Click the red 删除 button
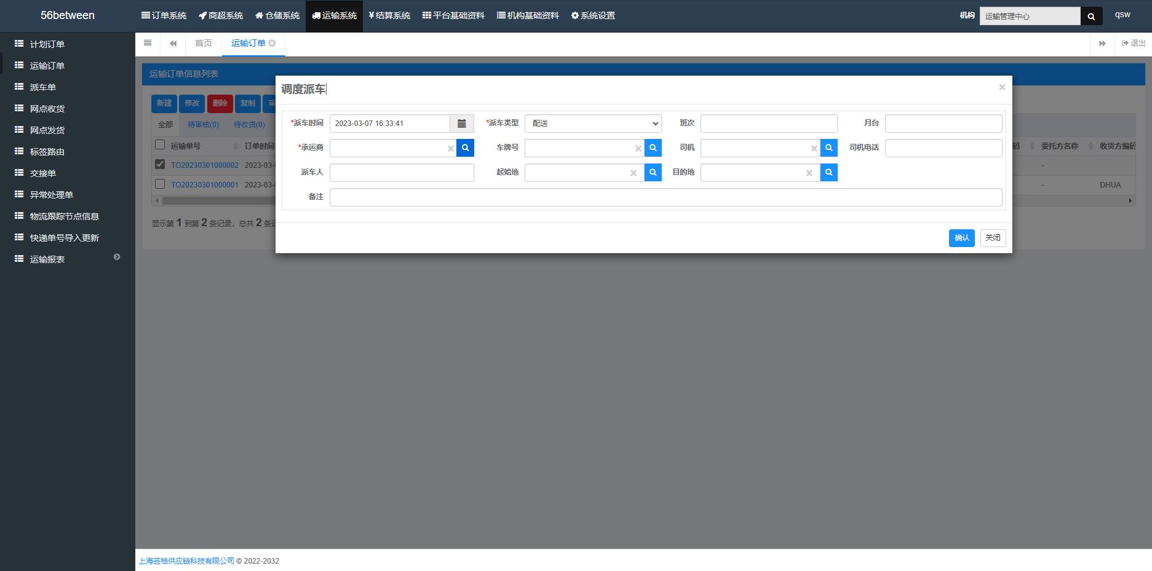 [x=220, y=103]
